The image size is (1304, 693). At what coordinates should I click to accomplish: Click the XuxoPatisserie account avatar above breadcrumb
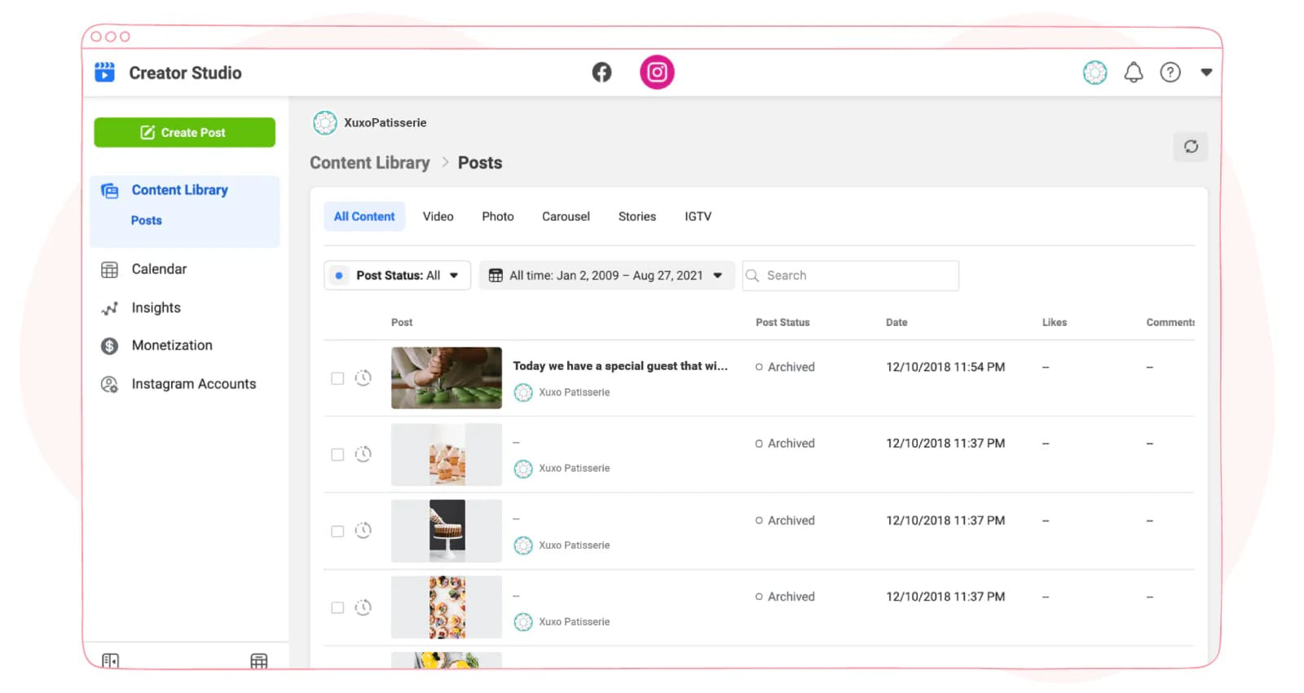325,123
